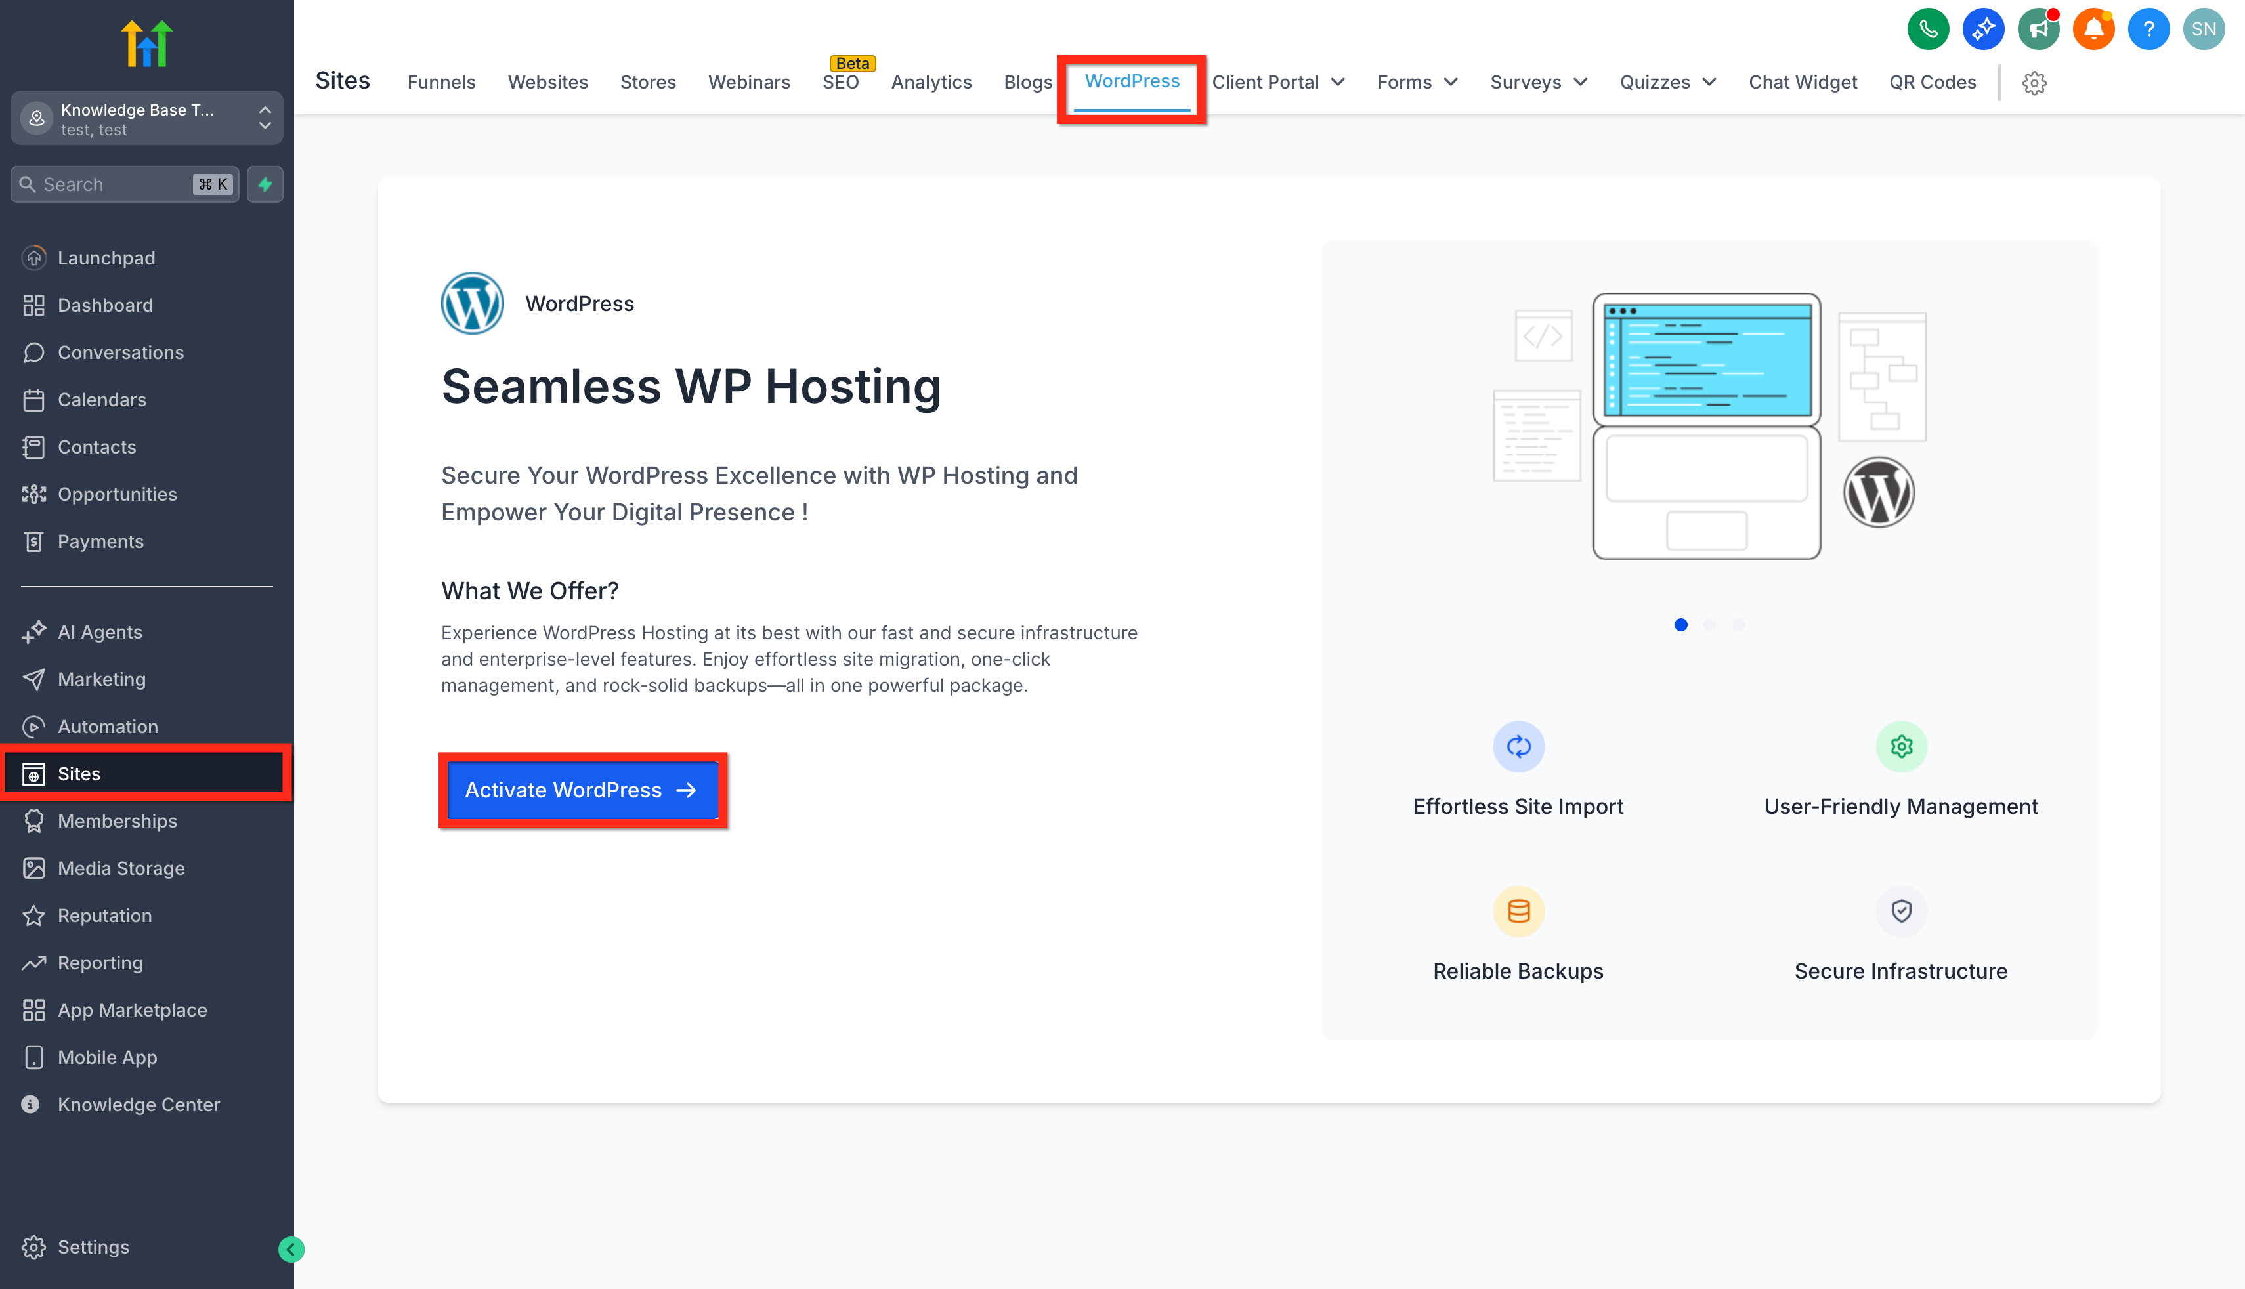Viewport: 2245px width, 1289px height.
Task: Open the SN user avatar
Action: [x=2204, y=30]
